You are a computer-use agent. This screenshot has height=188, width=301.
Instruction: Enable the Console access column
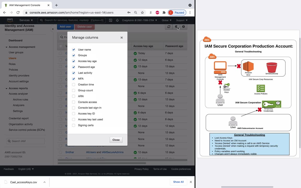[73, 102]
